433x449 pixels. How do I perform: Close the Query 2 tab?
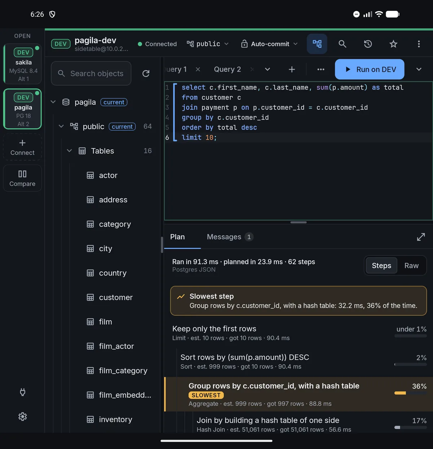[x=252, y=69]
